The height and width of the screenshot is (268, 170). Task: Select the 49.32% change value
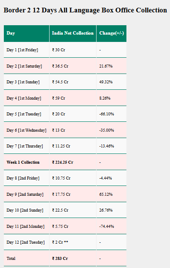click(x=106, y=82)
